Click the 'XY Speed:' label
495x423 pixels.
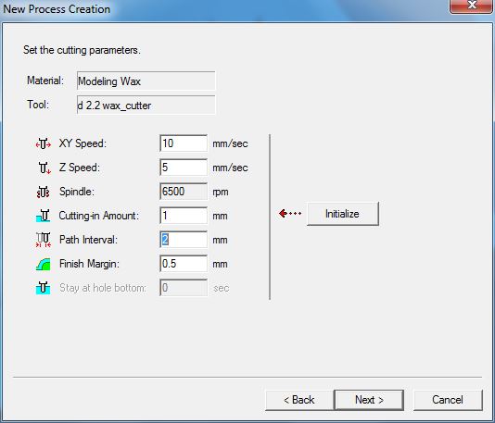pyautogui.click(x=82, y=143)
